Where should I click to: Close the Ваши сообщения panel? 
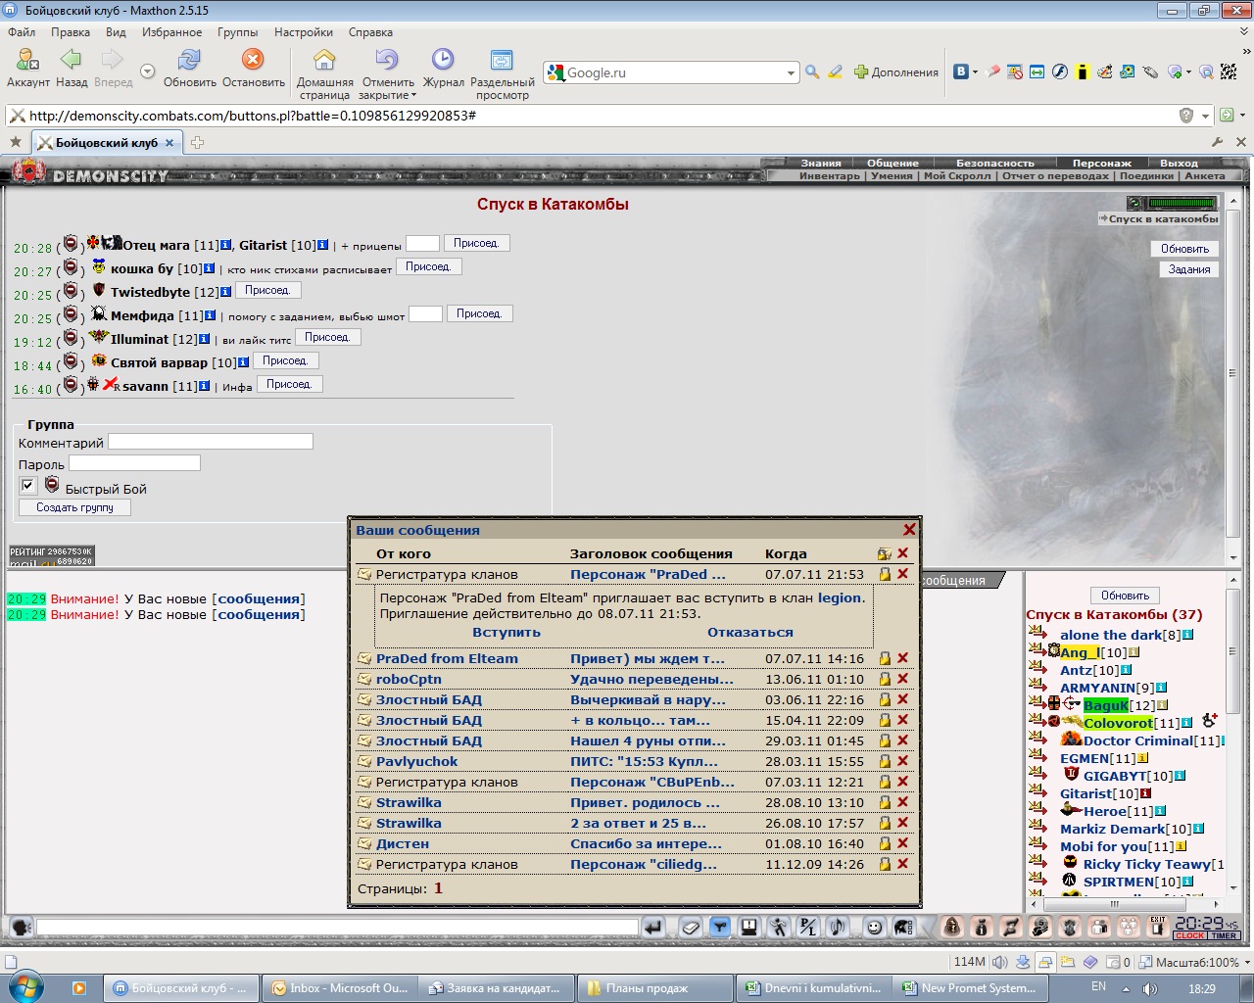(909, 530)
